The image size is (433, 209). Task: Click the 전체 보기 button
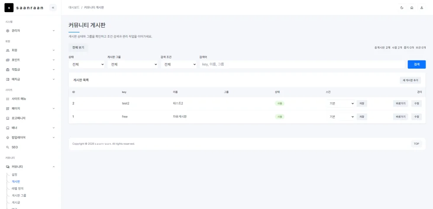[78, 47]
